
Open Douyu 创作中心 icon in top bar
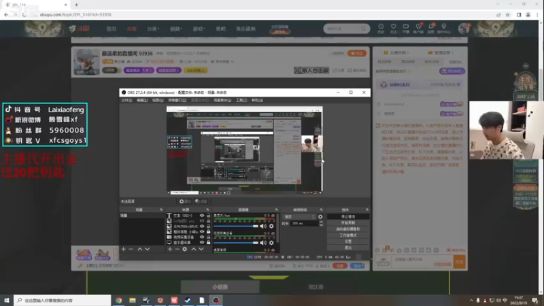[x=444, y=29]
